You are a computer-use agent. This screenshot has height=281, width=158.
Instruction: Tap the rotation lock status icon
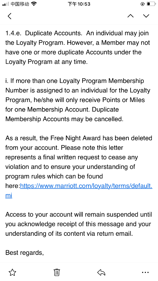tap(143, 4)
